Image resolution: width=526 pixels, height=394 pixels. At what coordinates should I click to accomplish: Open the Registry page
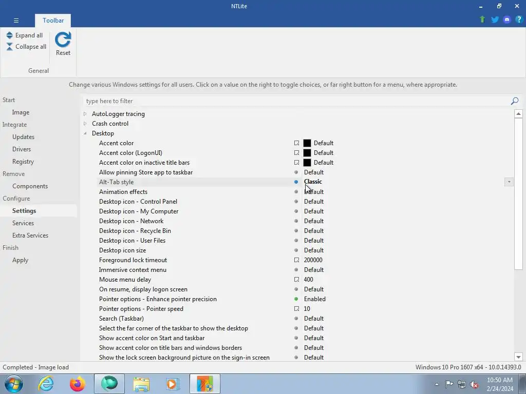pos(23,162)
